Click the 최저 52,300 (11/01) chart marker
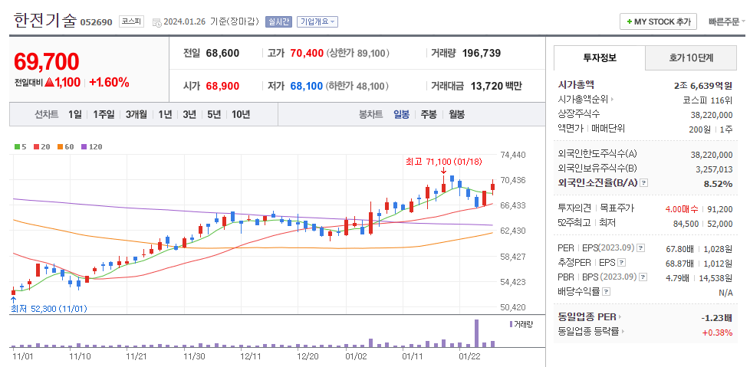Image resolution: width=750 pixels, height=367 pixels. click(x=49, y=309)
